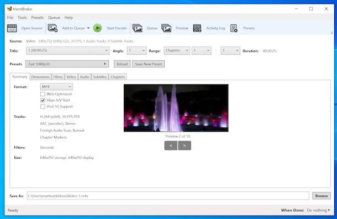Click the Preview icon in toolbar
Screen dimensions: 337x219
click(x=166, y=28)
